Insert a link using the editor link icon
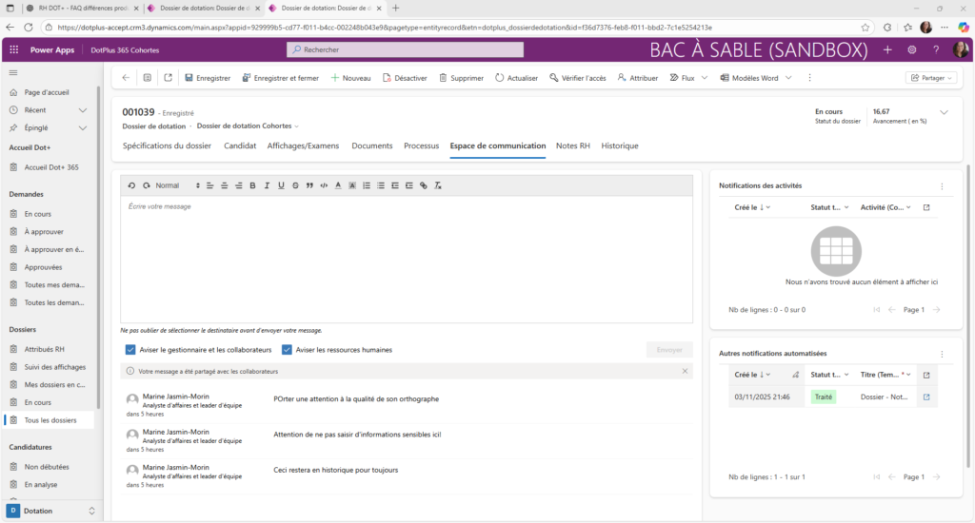Screen dimensions: 975x523 tap(424, 185)
